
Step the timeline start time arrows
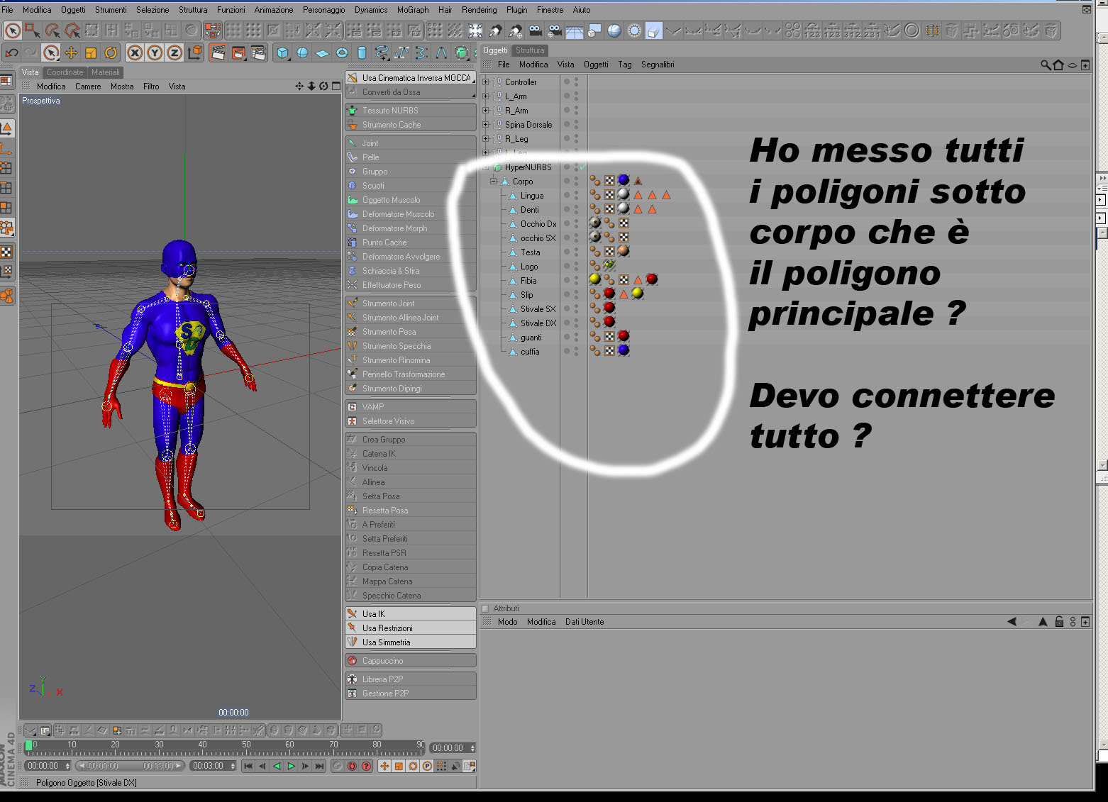click(68, 766)
